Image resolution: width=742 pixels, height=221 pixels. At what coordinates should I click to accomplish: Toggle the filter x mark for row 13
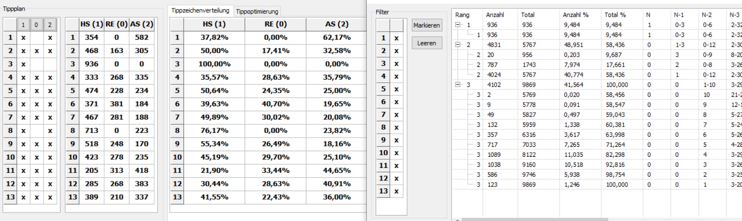click(x=396, y=191)
